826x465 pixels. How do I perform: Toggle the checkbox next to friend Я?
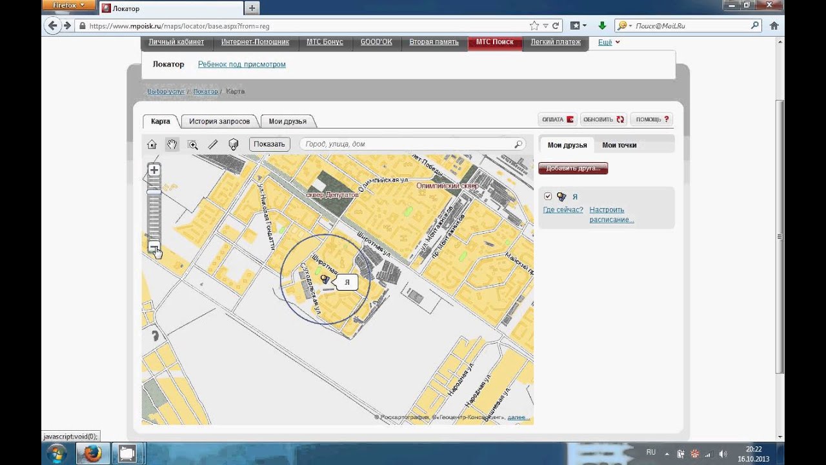[x=548, y=196]
